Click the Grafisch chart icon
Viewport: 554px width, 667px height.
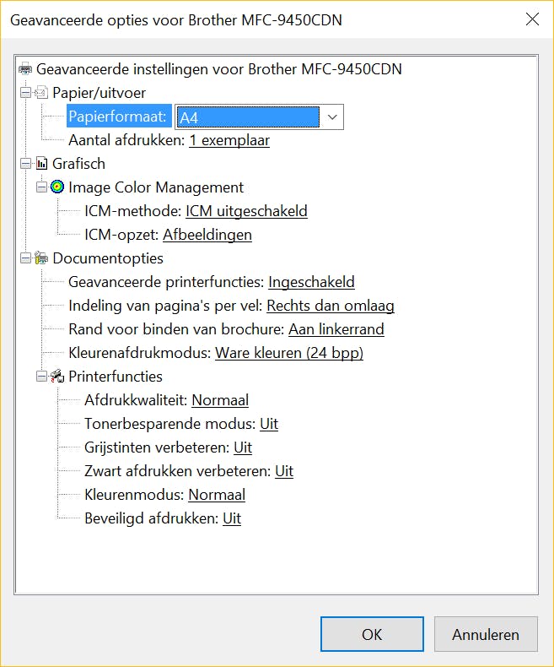point(41,163)
